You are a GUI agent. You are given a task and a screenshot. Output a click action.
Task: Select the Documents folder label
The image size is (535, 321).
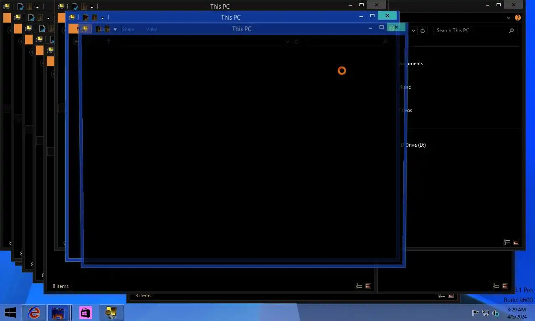pyautogui.click(x=411, y=64)
